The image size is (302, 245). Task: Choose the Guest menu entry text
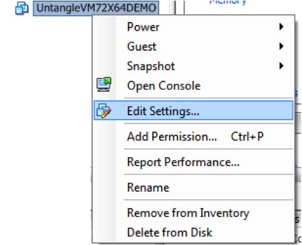coord(142,46)
